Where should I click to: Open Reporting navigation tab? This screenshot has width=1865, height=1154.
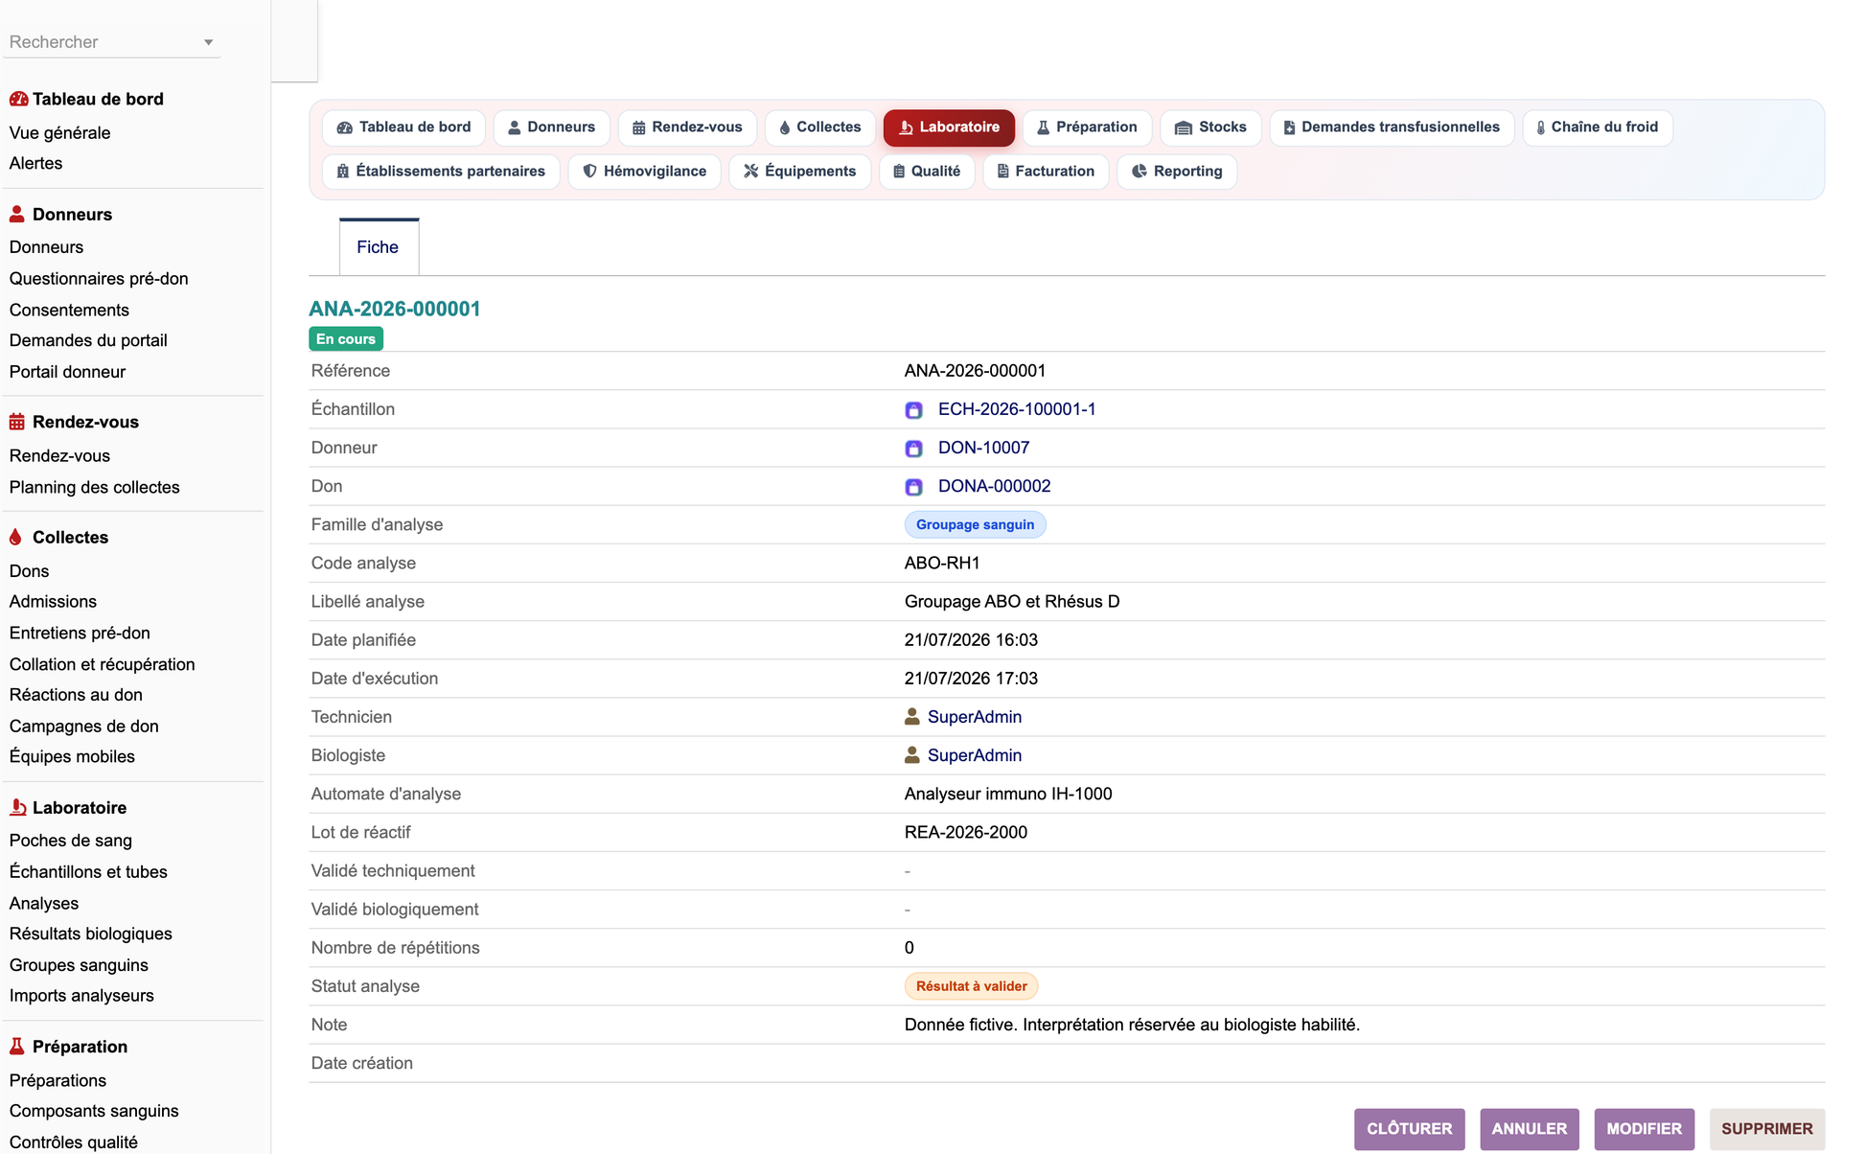click(x=1177, y=172)
